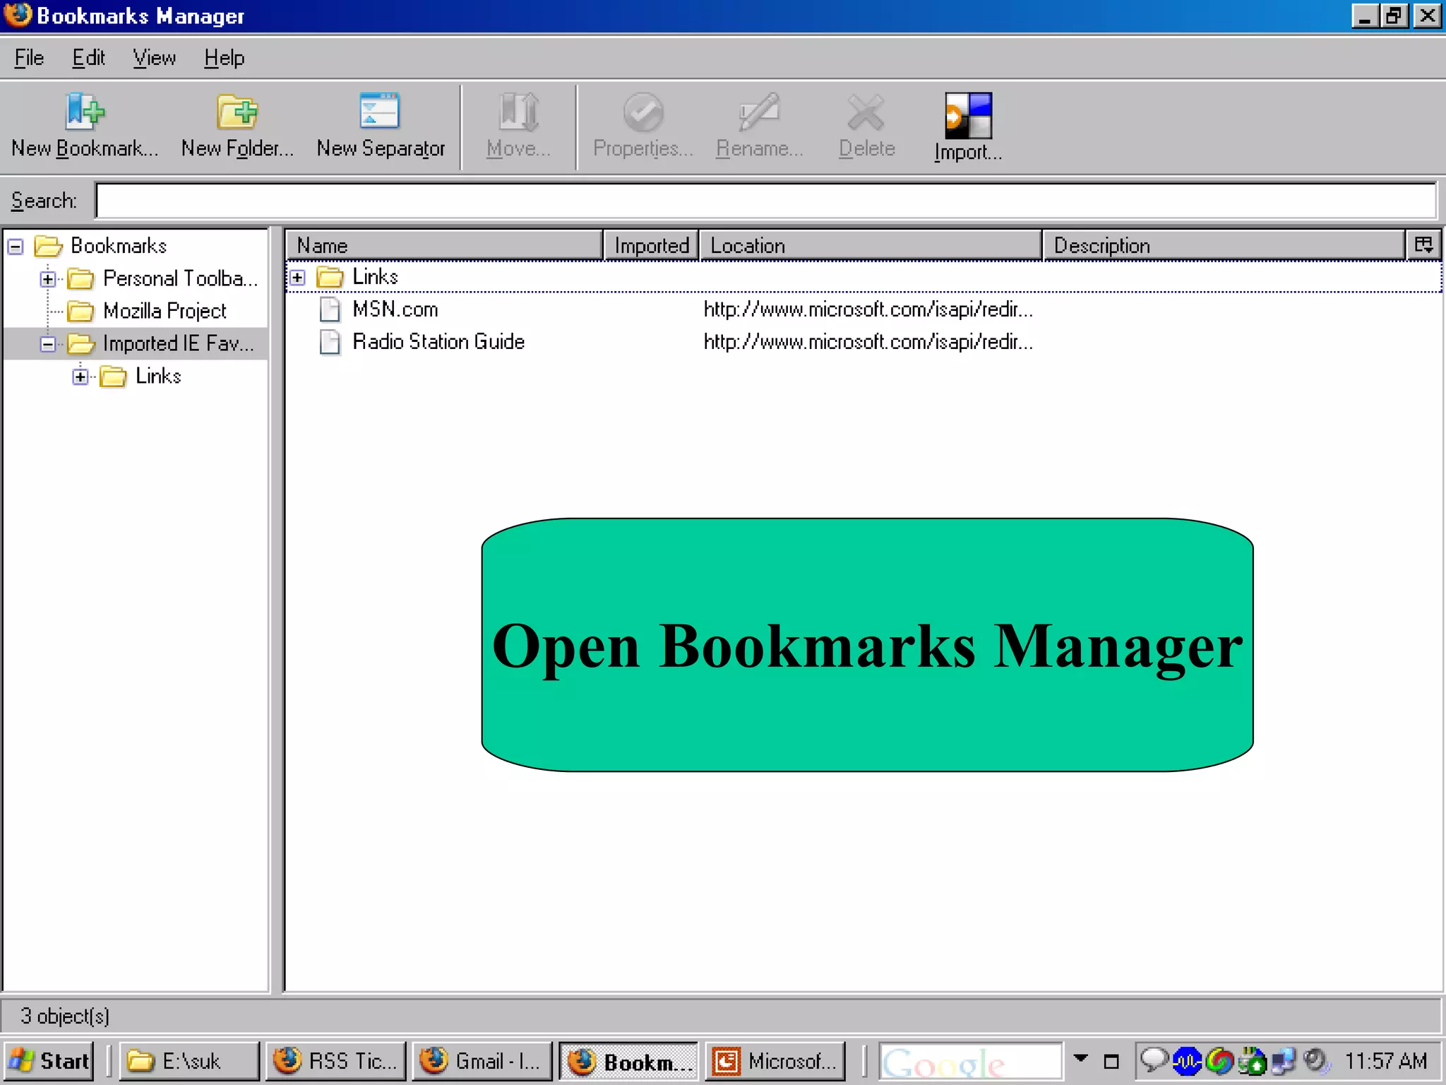The width and height of the screenshot is (1446, 1085).
Task: Collapse the Bookmarks root tree node
Action: 16,246
